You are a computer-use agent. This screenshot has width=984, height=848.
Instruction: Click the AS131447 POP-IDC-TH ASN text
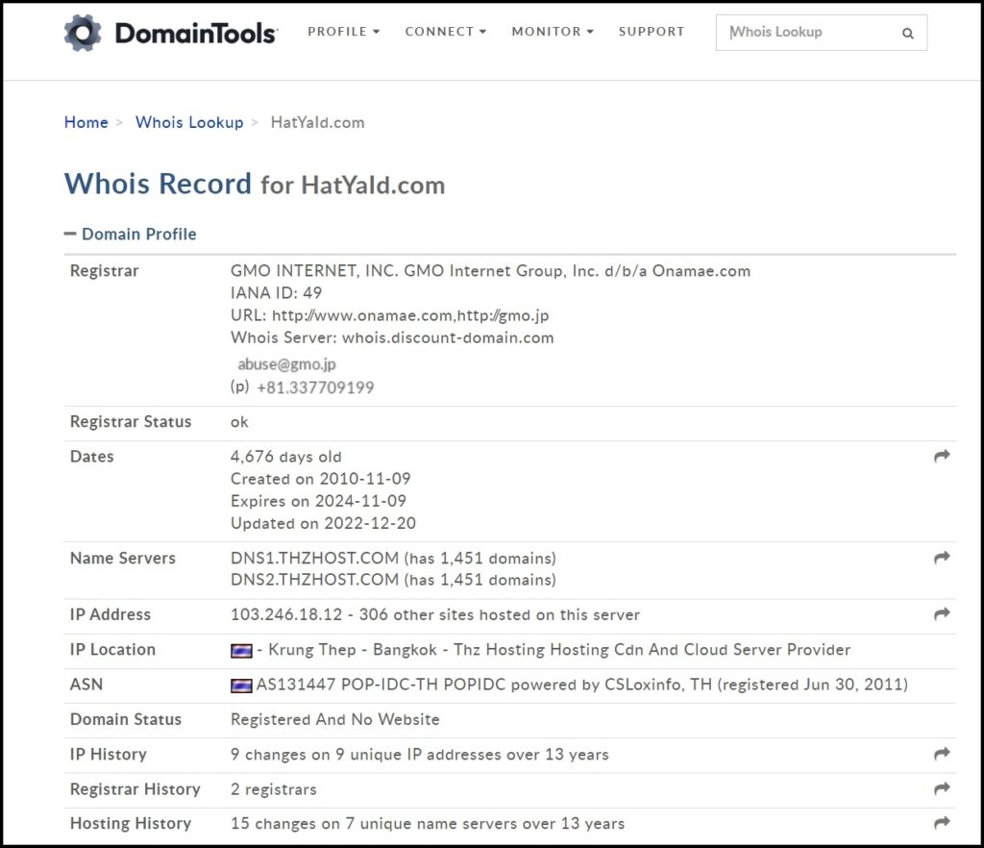pyautogui.click(x=581, y=685)
